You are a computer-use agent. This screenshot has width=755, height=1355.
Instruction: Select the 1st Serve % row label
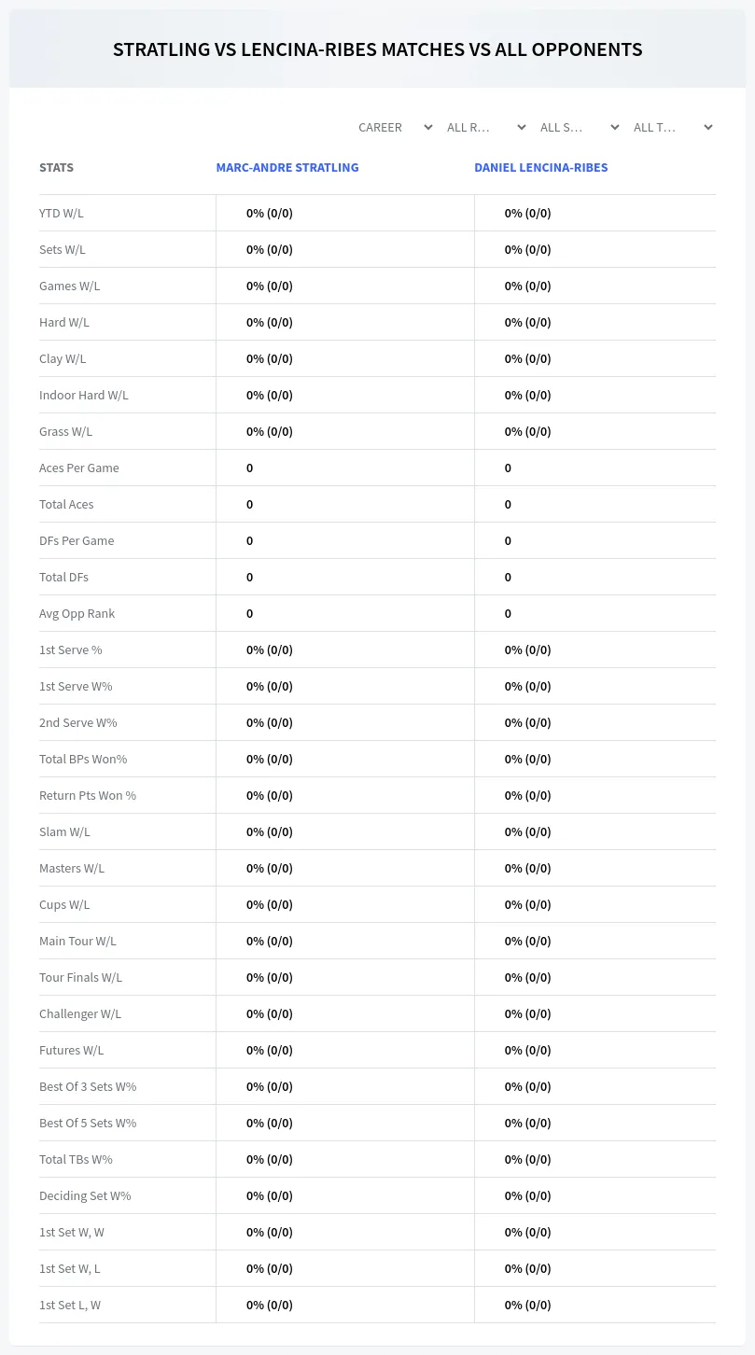click(71, 650)
